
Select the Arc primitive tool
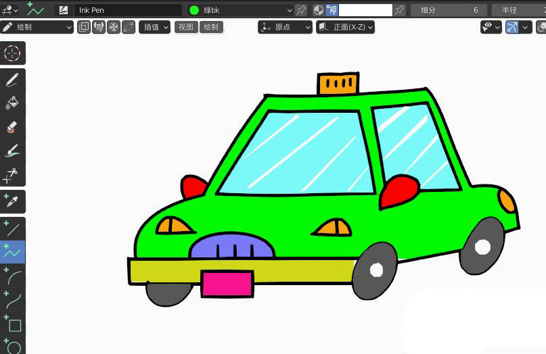13,276
